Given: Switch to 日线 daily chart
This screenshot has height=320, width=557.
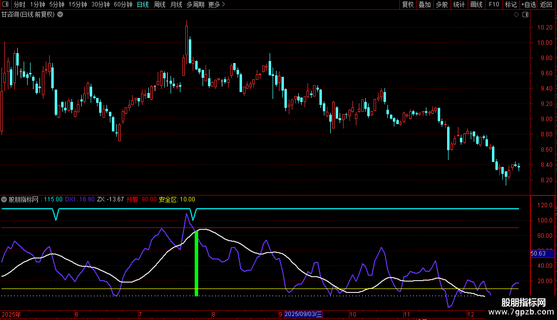Looking at the screenshot, I should point(143,4).
